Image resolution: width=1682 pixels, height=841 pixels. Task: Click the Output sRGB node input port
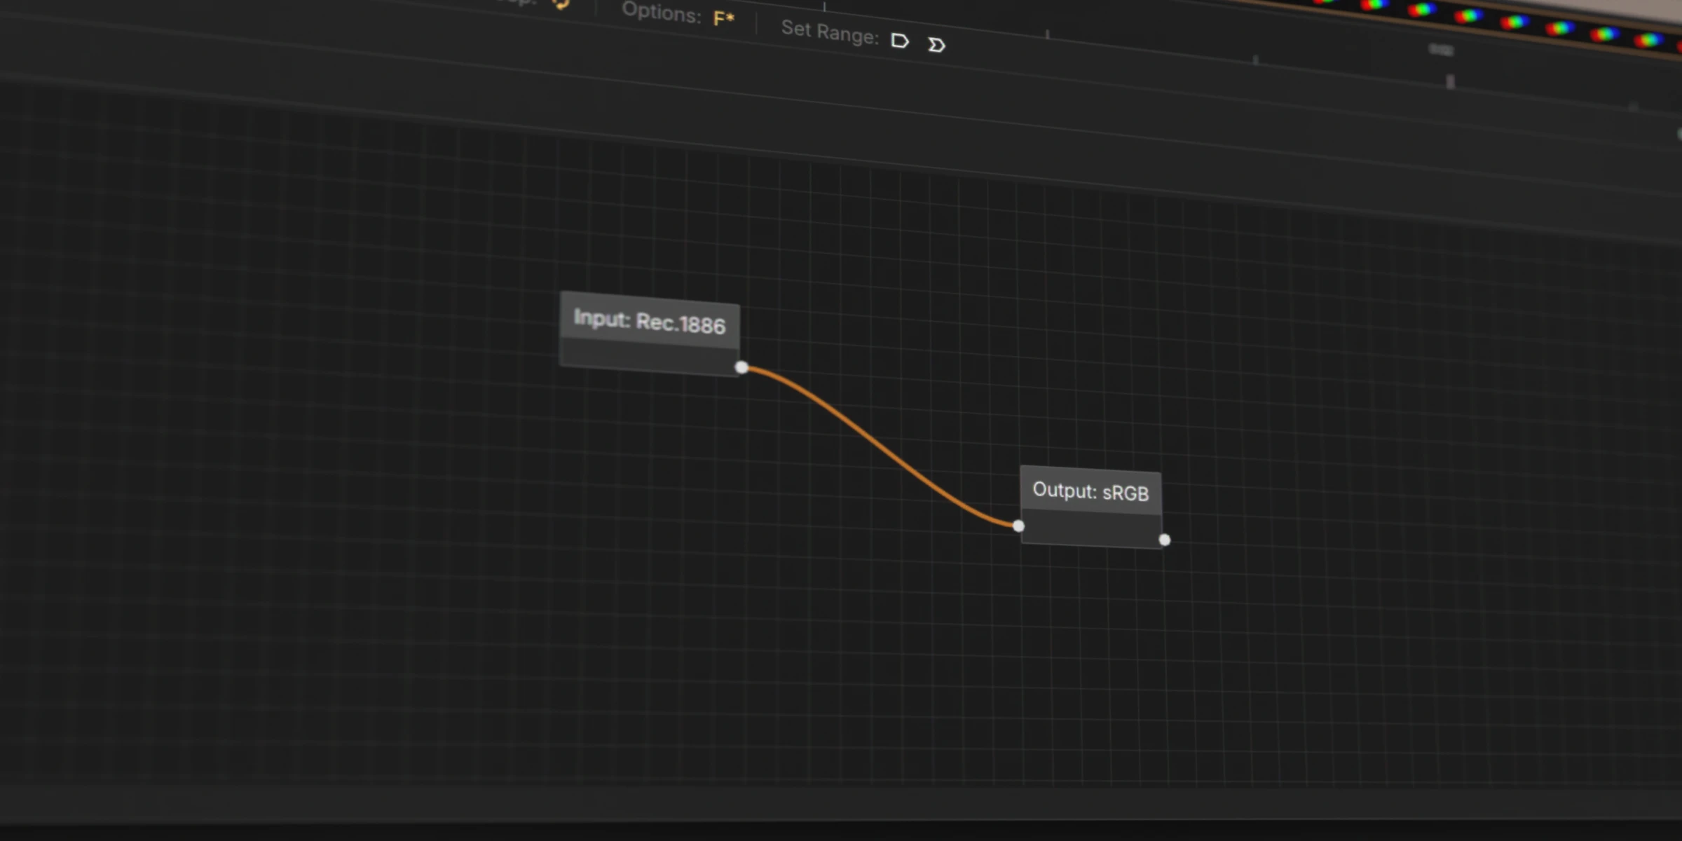[x=1018, y=526]
